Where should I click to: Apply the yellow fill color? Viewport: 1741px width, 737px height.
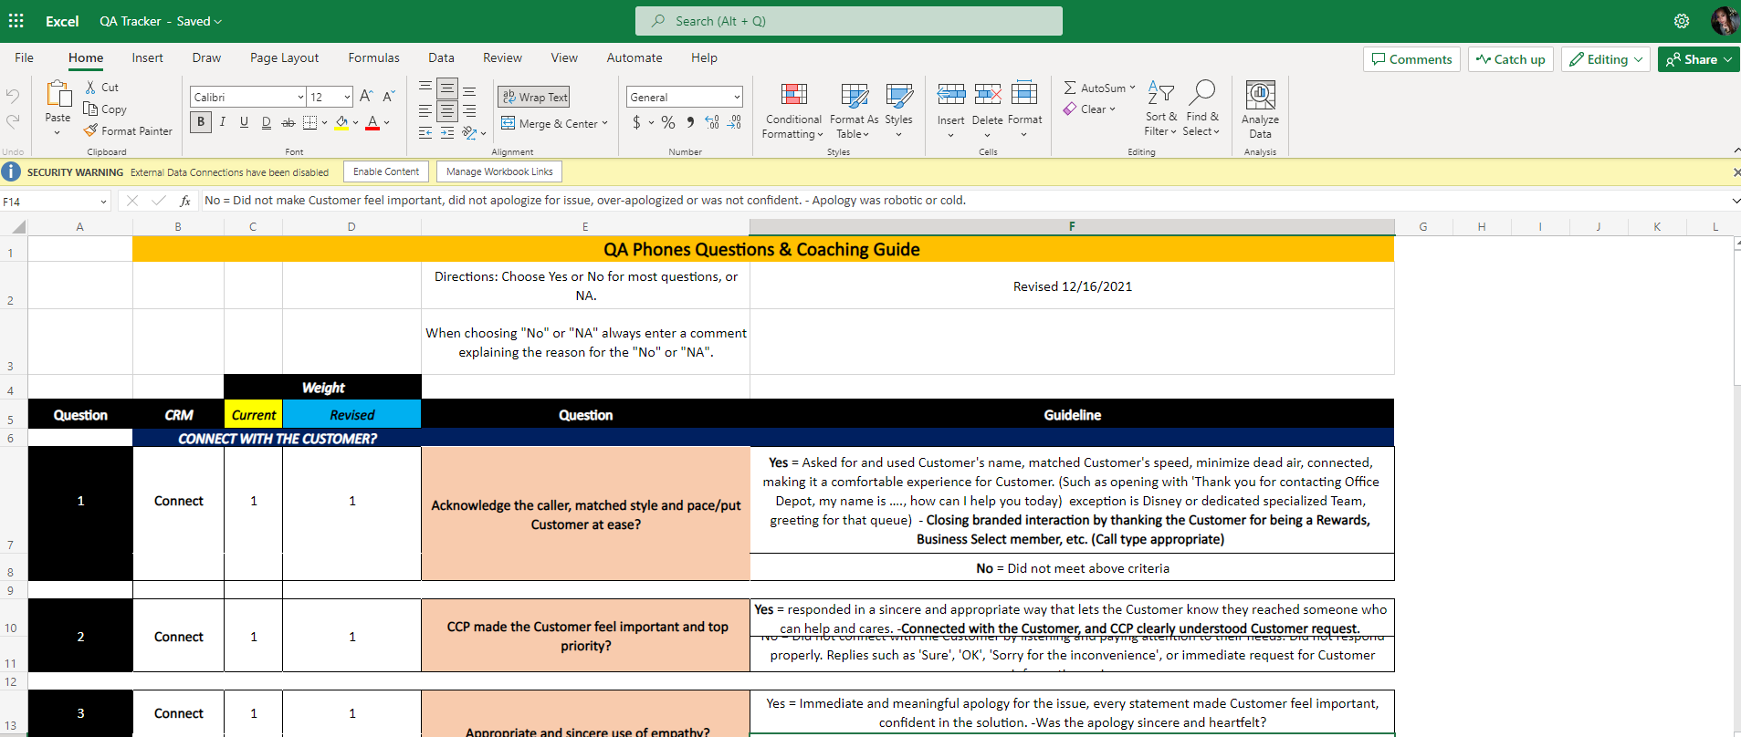pyautogui.click(x=341, y=122)
